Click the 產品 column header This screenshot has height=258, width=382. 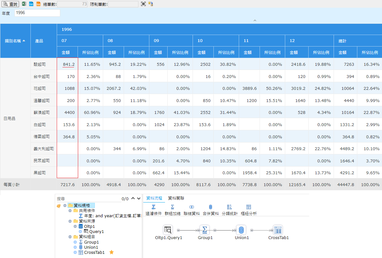[x=44, y=41]
